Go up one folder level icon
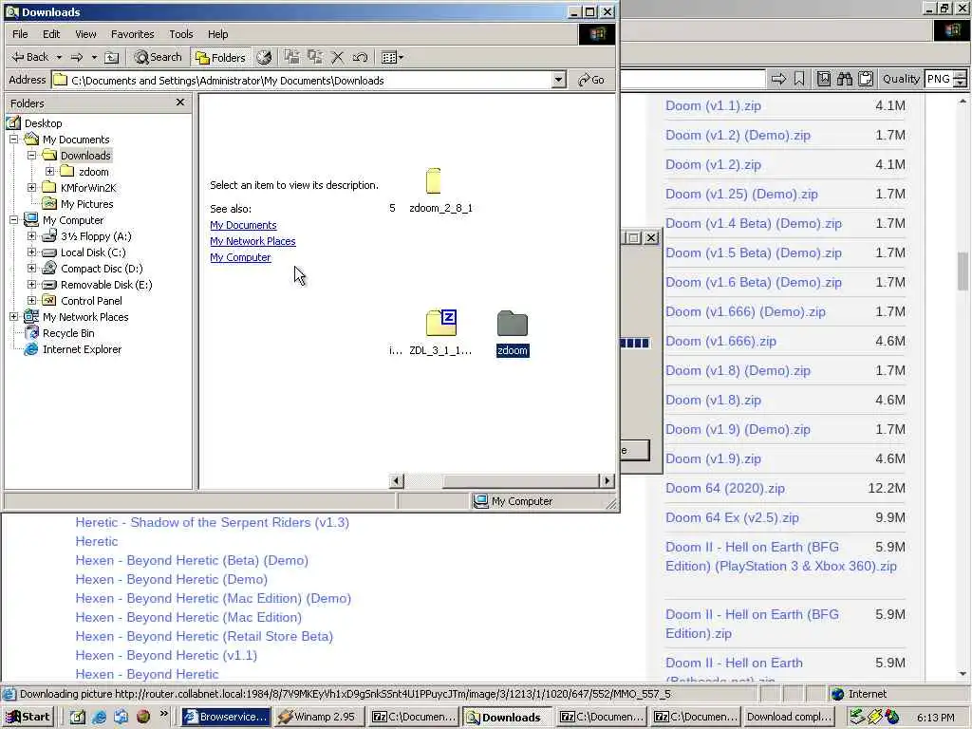Screen dimensions: 972x729 pyautogui.click(x=112, y=57)
